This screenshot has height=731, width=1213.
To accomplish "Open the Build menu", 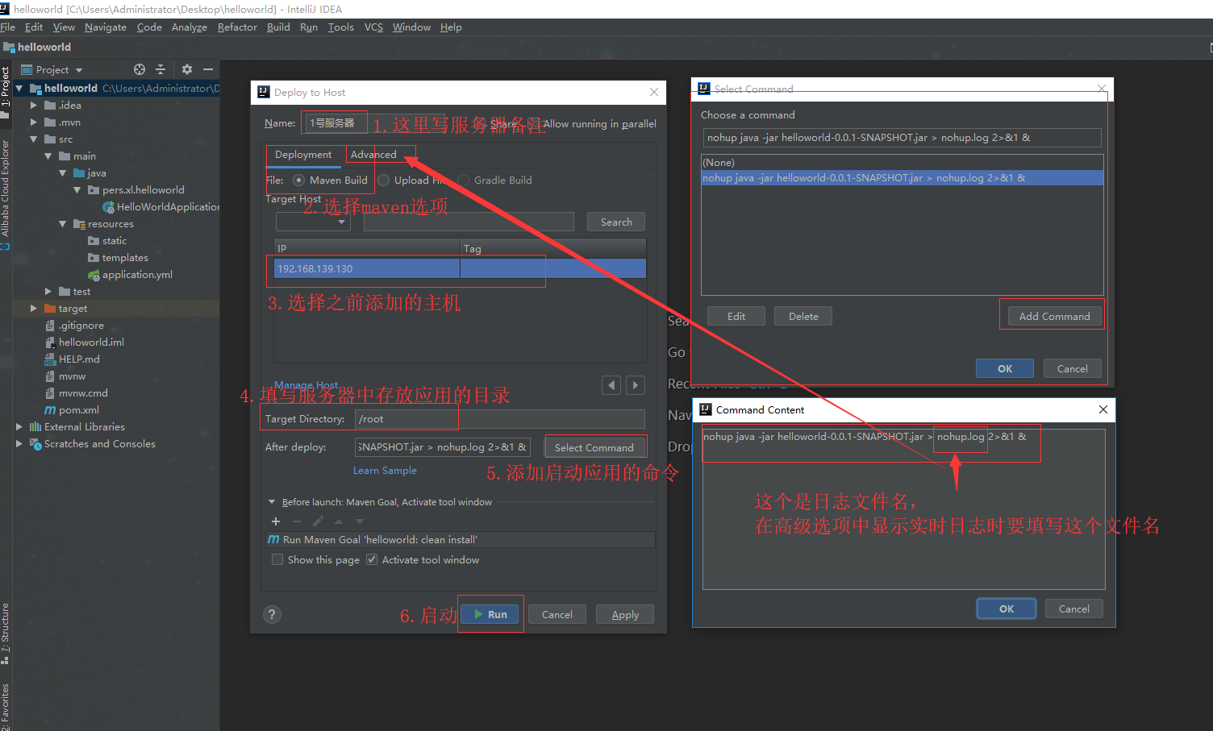I will pos(278,27).
